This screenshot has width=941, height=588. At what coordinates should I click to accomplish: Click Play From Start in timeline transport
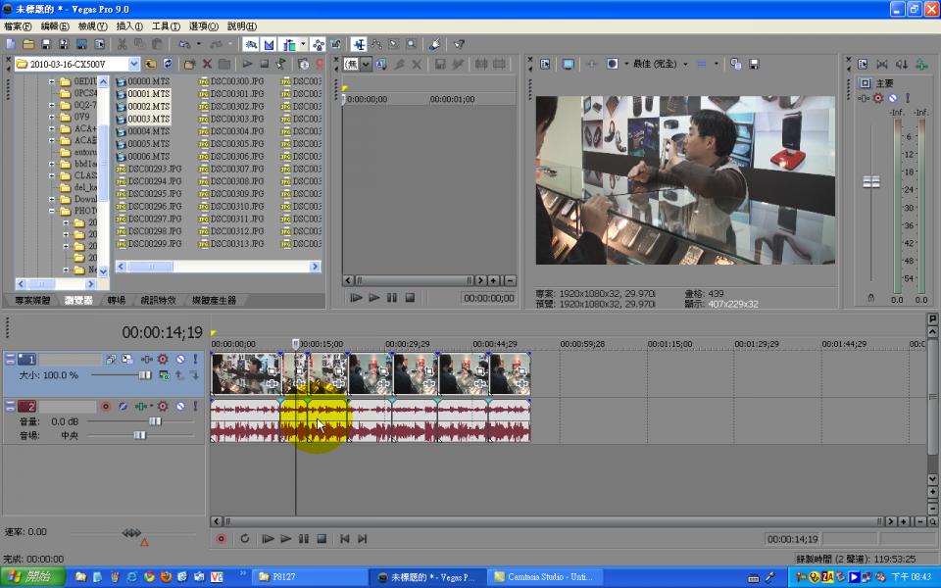268,539
